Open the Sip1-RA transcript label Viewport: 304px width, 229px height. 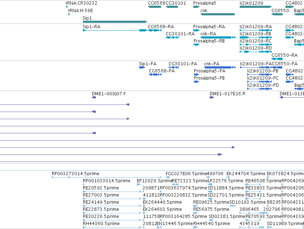(x=91, y=26)
